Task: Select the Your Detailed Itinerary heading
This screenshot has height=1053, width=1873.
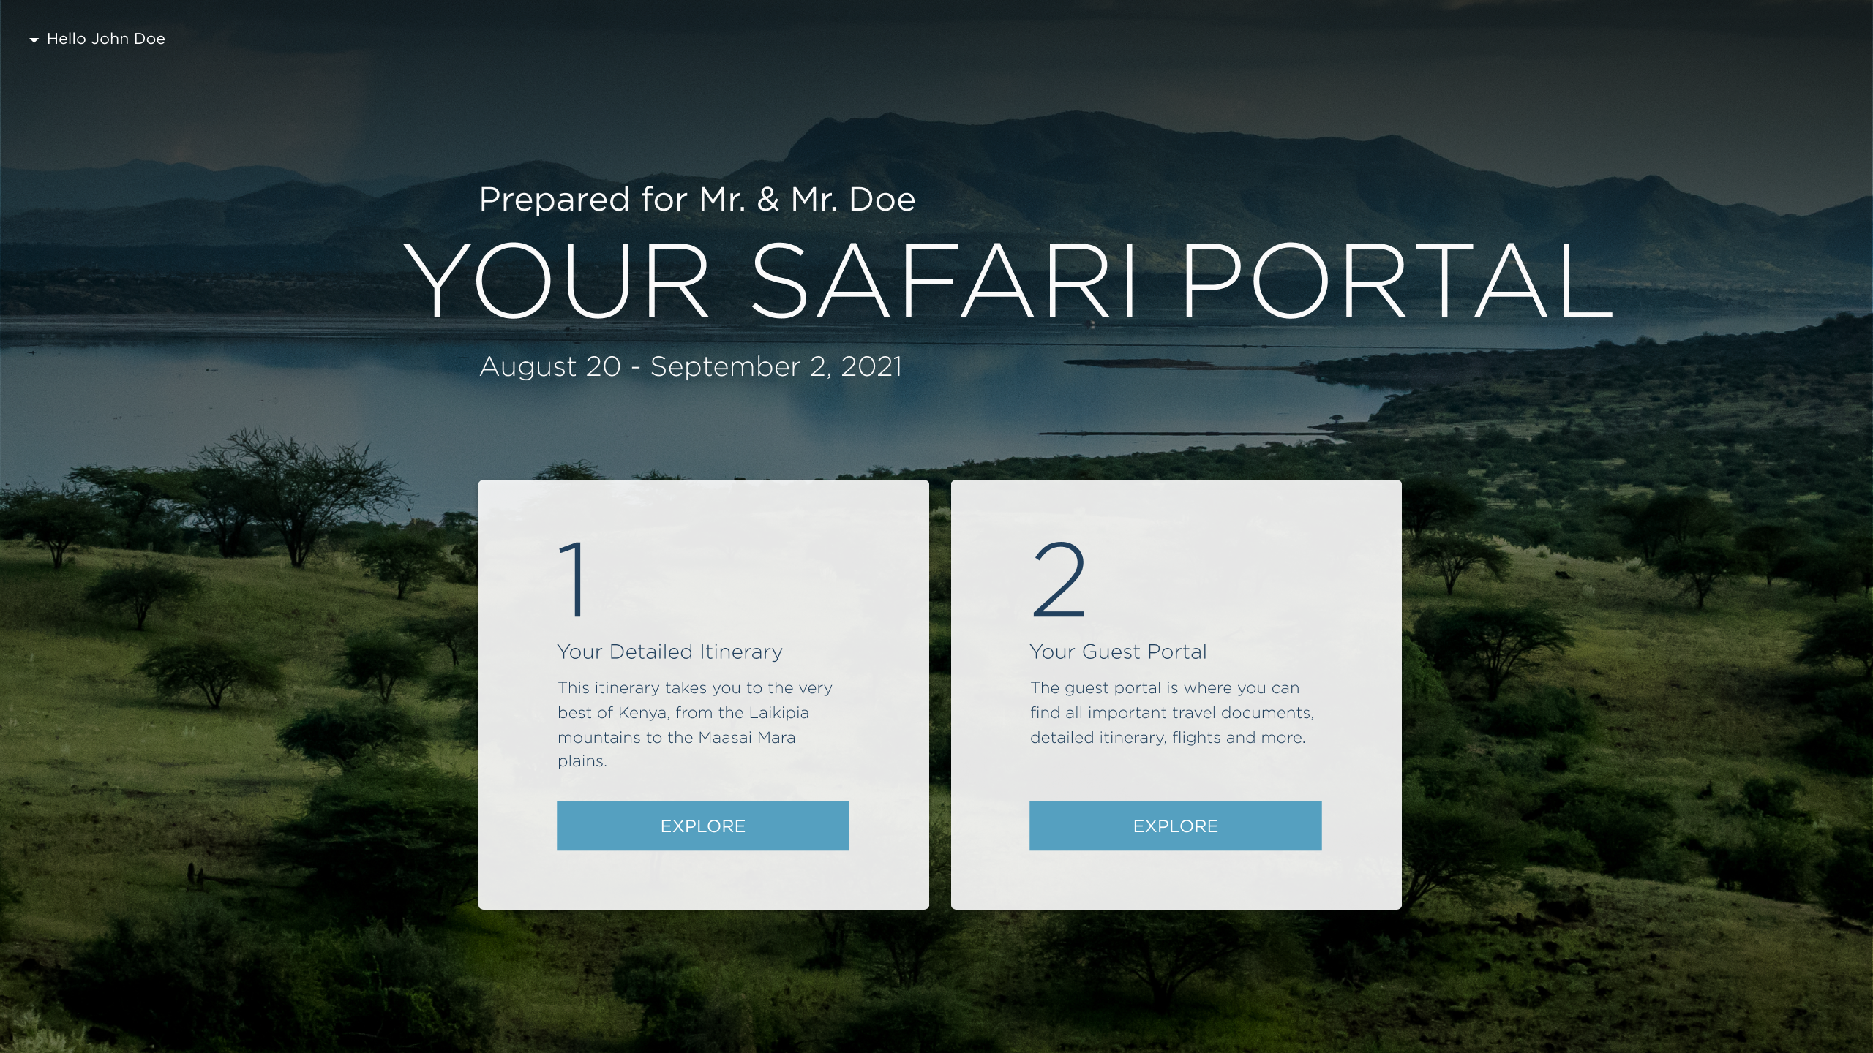Action: click(x=669, y=652)
